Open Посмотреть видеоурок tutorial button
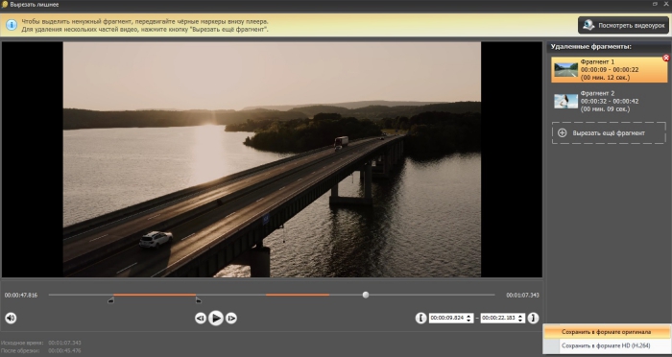The width and height of the screenshot is (672, 357). [624, 25]
